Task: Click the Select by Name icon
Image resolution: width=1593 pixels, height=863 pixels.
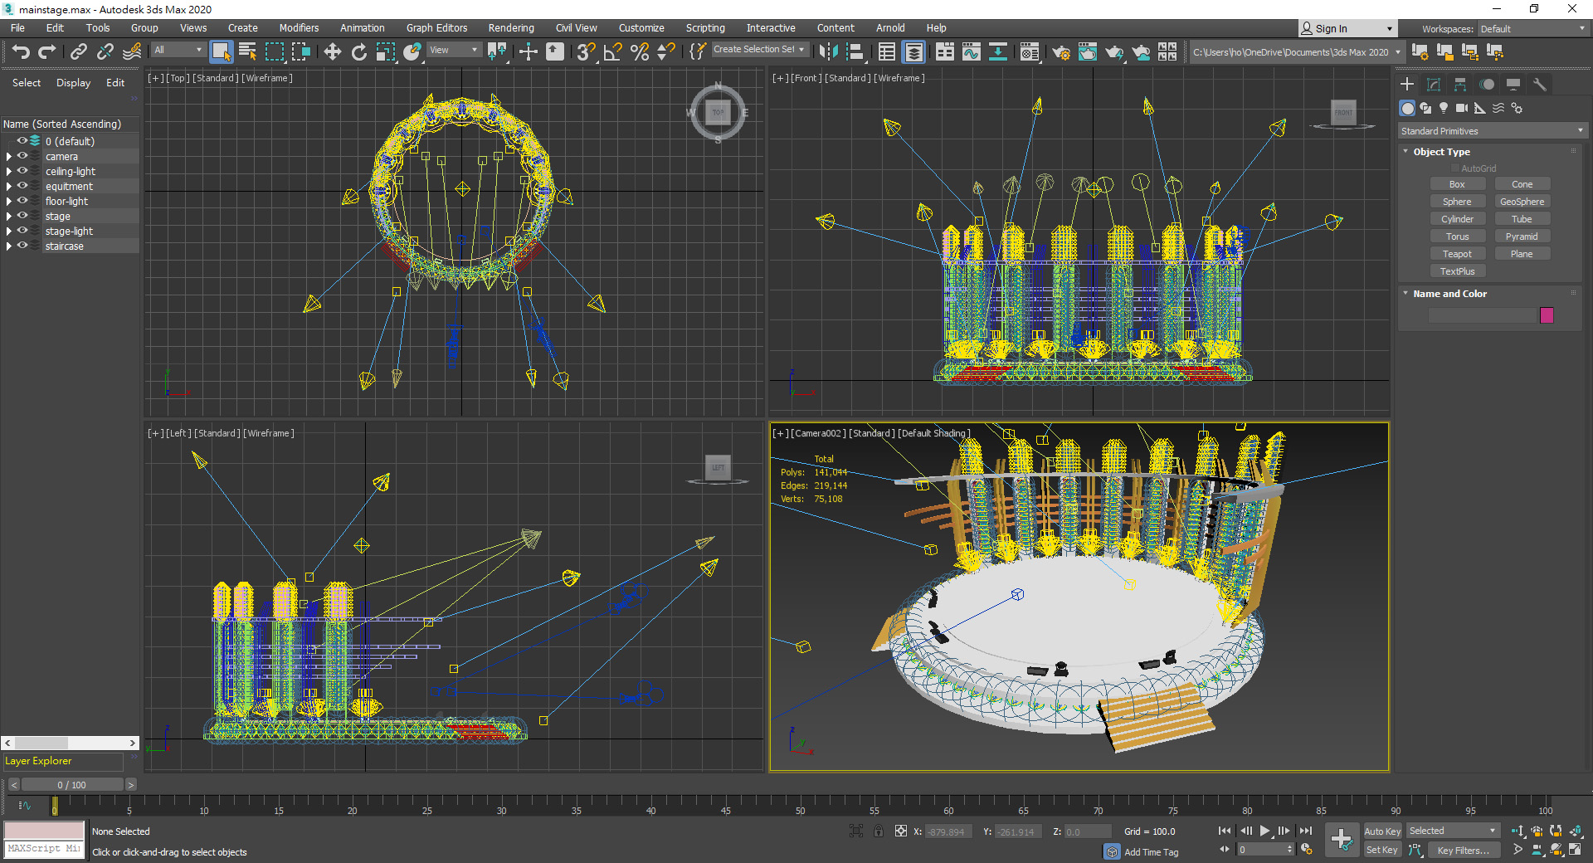Action: click(247, 52)
